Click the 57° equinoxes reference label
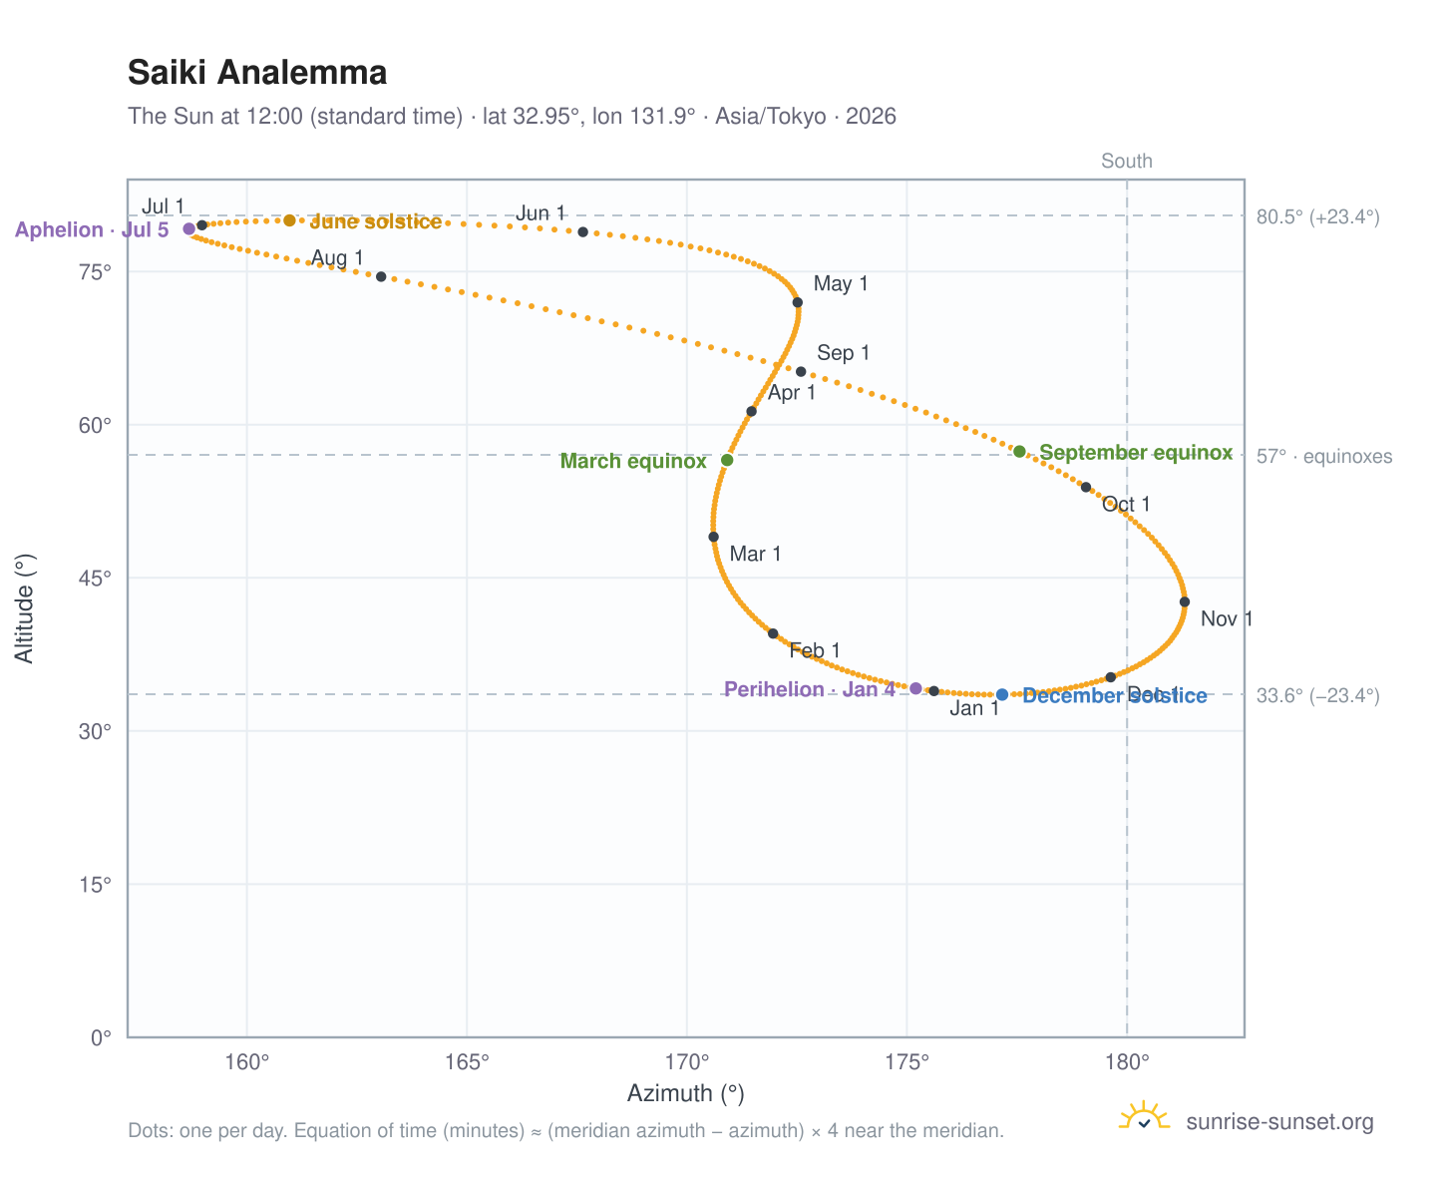 coord(1324,457)
